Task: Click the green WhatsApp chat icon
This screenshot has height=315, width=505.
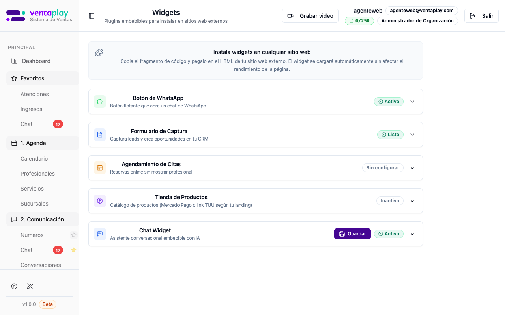Action: click(x=100, y=102)
